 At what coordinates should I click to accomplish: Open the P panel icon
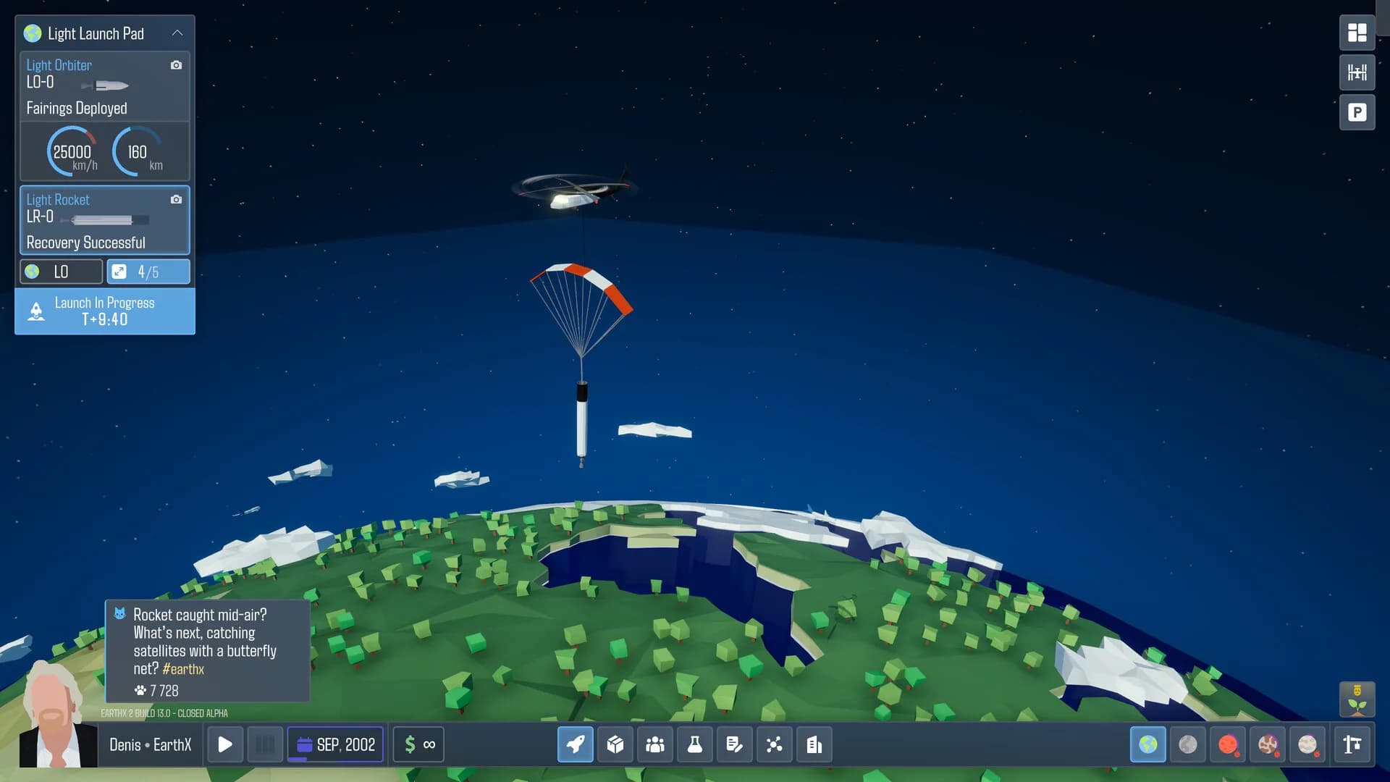click(1357, 112)
